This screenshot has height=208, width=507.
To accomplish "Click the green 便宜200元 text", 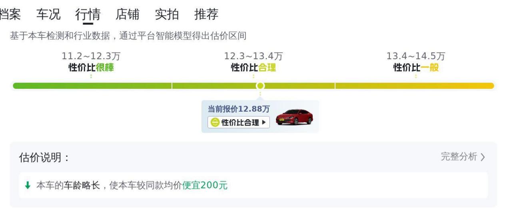I will 205,185.
